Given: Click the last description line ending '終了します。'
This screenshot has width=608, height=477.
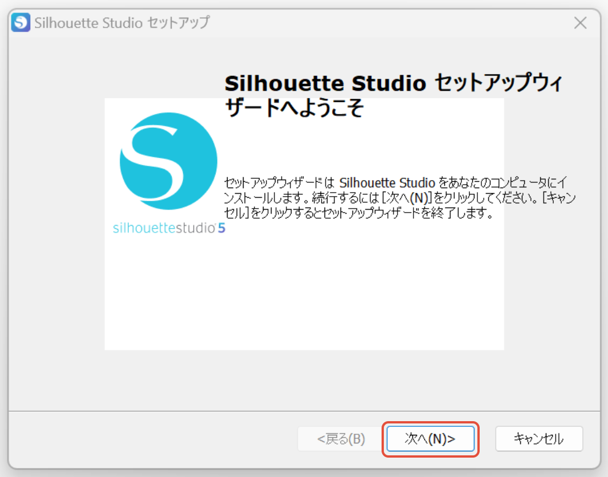Looking at the screenshot, I should pos(359,213).
